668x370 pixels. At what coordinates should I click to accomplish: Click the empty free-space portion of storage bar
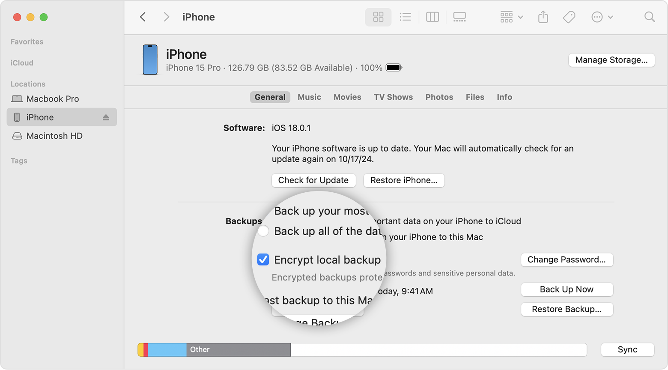tap(439, 349)
